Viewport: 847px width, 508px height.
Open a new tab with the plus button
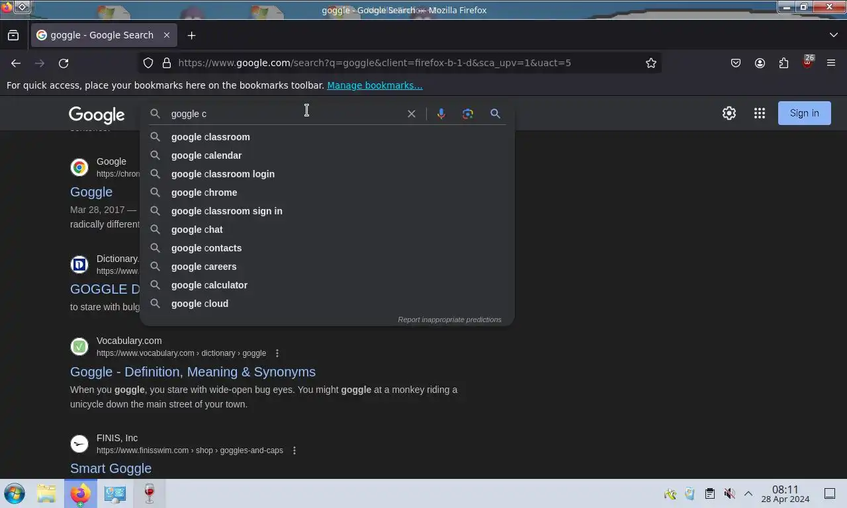click(x=192, y=35)
